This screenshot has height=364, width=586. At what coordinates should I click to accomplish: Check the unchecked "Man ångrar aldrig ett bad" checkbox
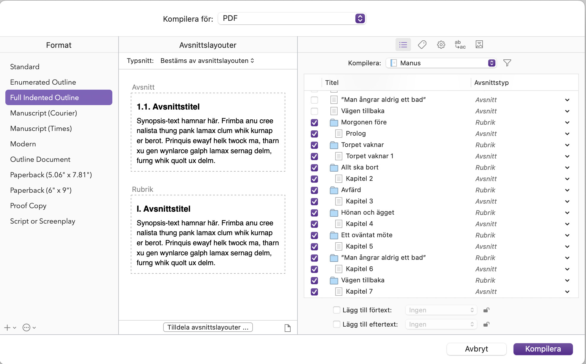point(314,100)
